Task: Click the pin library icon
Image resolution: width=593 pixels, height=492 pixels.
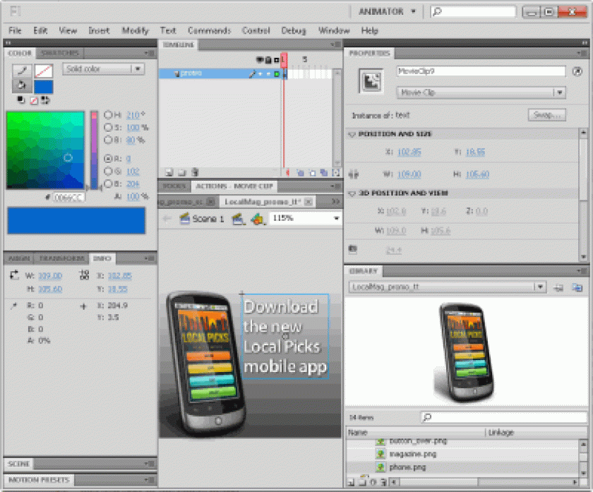Action: [x=558, y=287]
